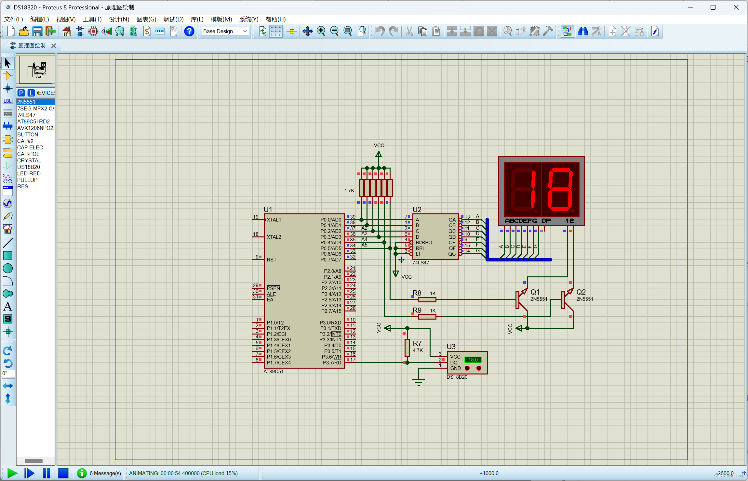Choose the Wire Label mode tool

[x=7, y=101]
